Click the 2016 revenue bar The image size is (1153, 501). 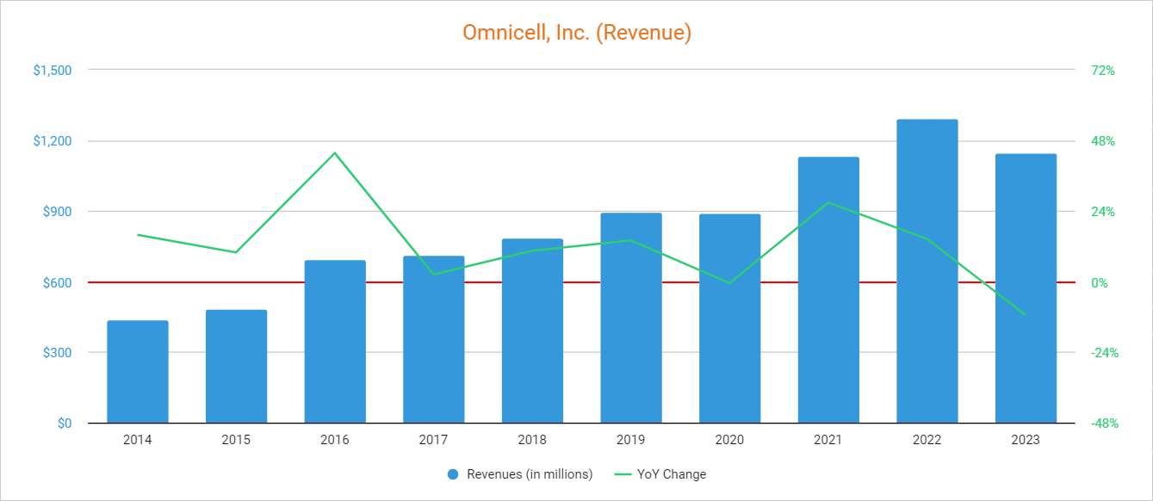point(335,342)
